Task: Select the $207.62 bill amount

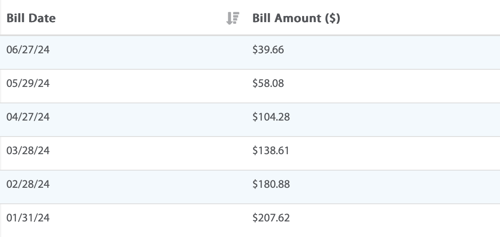Action: (x=271, y=218)
